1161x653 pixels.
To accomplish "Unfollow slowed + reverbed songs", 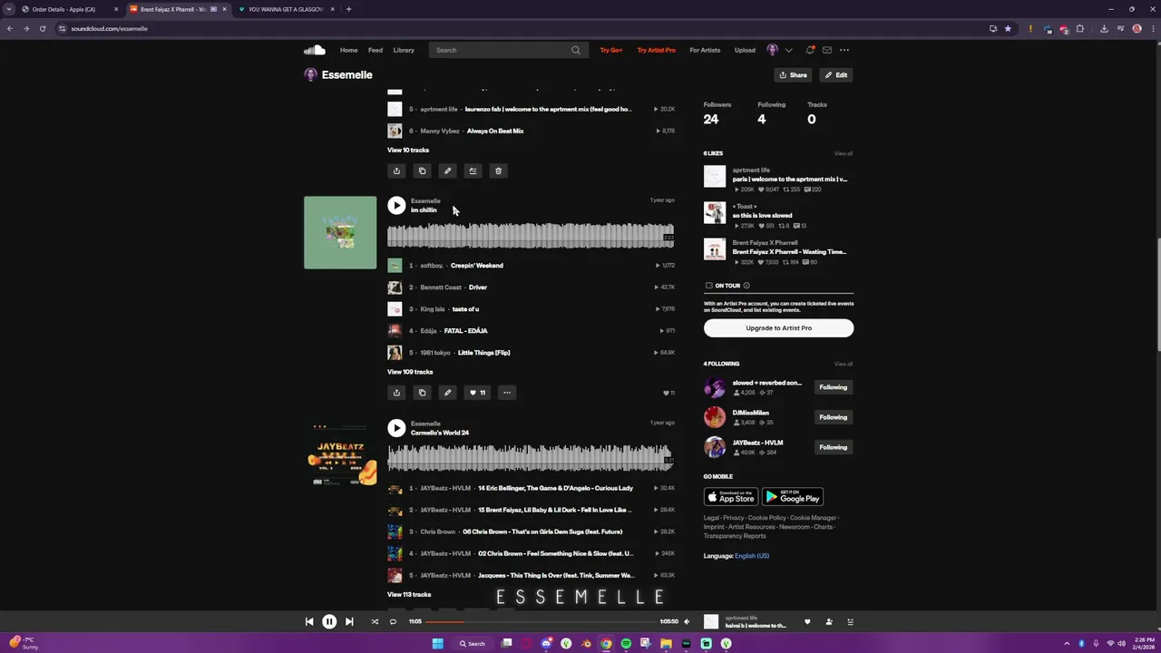I will (x=833, y=387).
